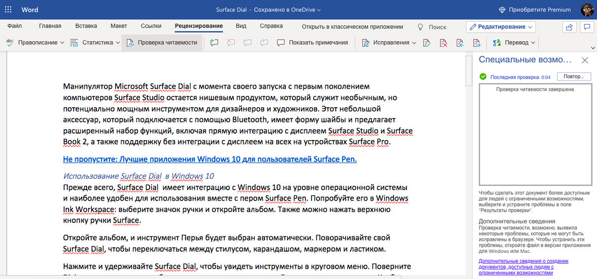Click the previous comment icon

(247, 43)
